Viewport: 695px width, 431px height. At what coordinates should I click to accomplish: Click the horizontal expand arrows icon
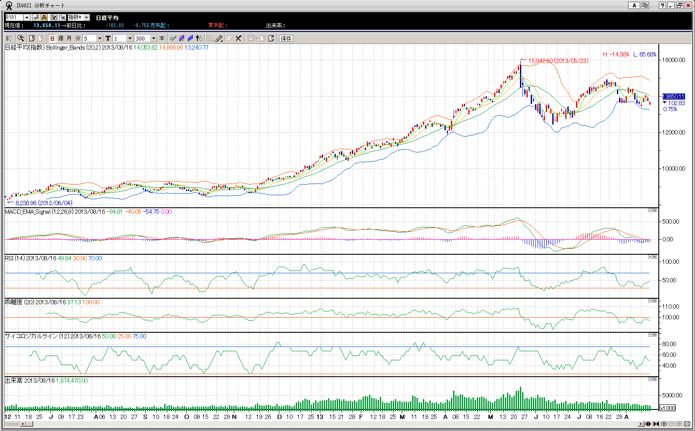pyautogui.click(x=648, y=424)
